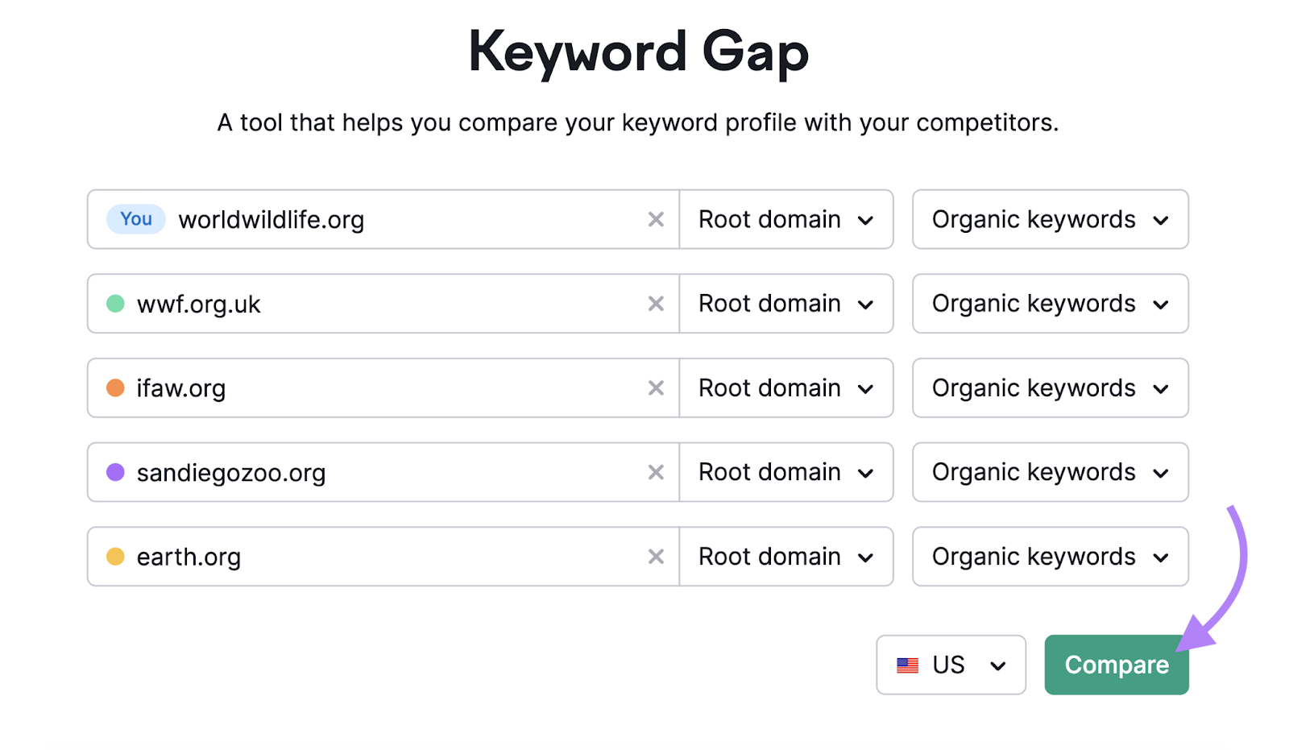This screenshot has height=750, width=1289.
Task: Open the Root domain dropdown for worldwildlife.org
Action: pos(786,219)
